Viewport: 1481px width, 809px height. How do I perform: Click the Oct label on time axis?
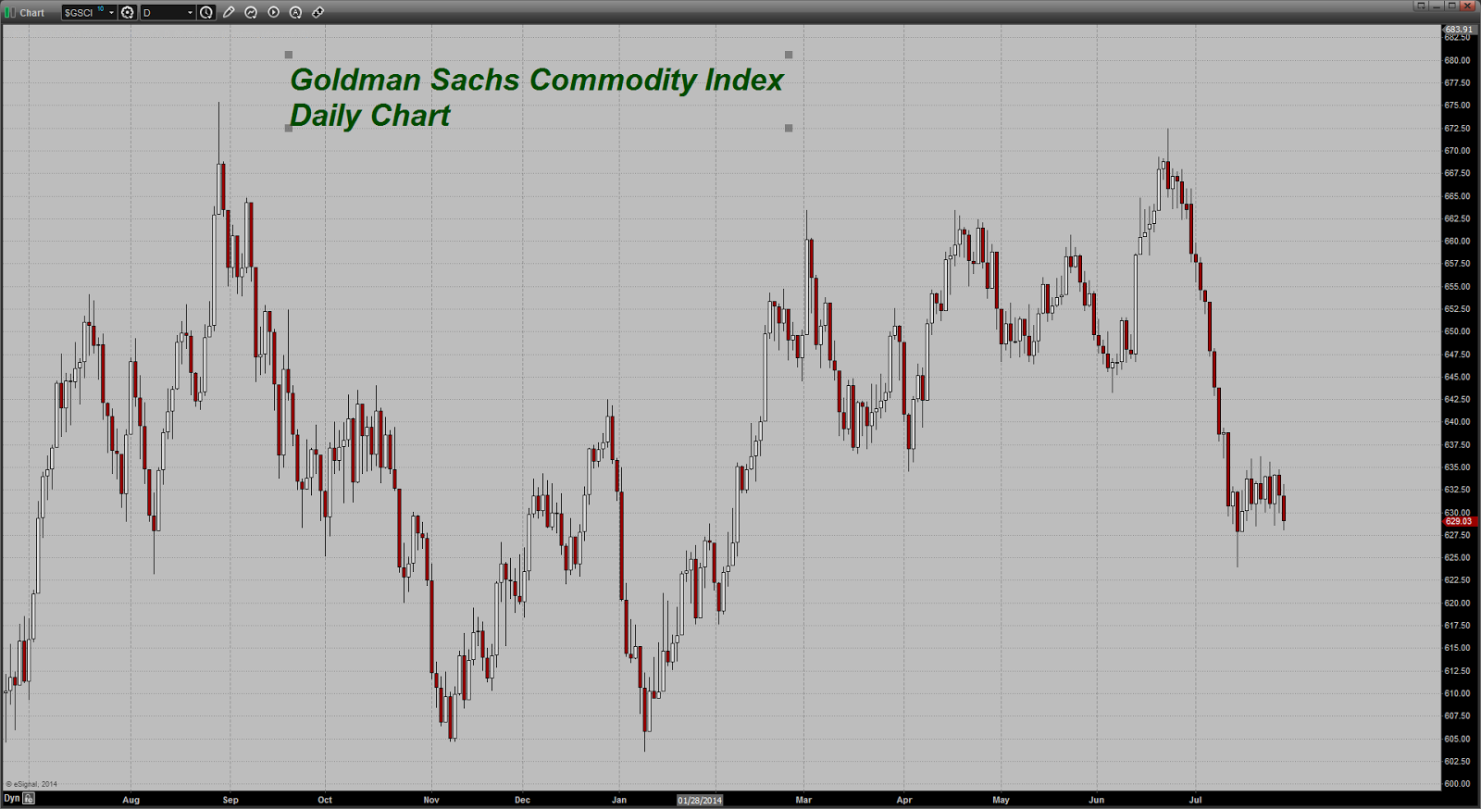(x=325, y=800)
